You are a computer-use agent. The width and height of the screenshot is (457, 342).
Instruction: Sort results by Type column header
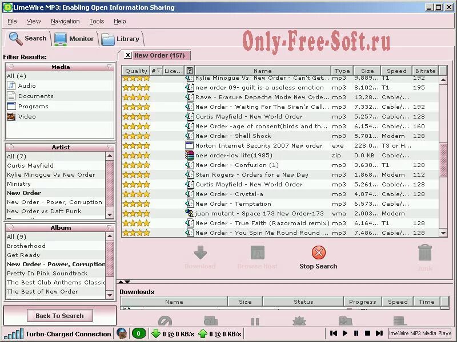click(342, 71)
